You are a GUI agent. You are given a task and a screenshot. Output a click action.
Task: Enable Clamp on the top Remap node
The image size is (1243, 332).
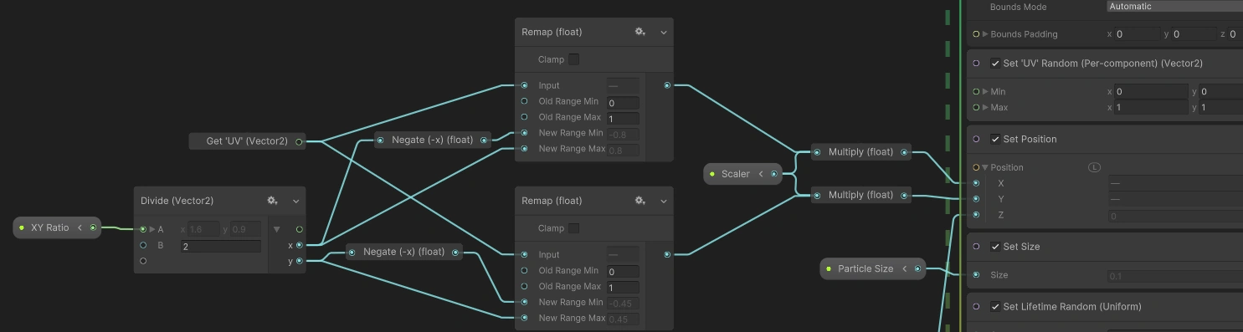[573, 59]
